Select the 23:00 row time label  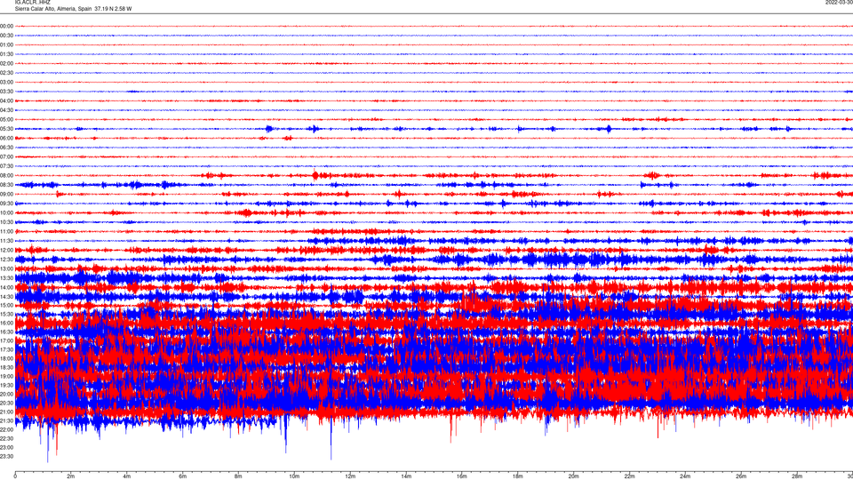[6, 447]
